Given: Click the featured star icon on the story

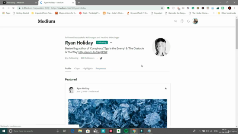Looking at the screenshot, I should (165, 89).
